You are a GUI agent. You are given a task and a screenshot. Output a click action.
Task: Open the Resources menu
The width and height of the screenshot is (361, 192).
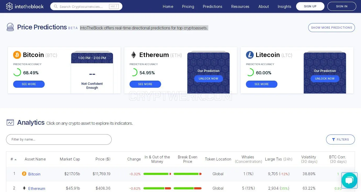240,7
